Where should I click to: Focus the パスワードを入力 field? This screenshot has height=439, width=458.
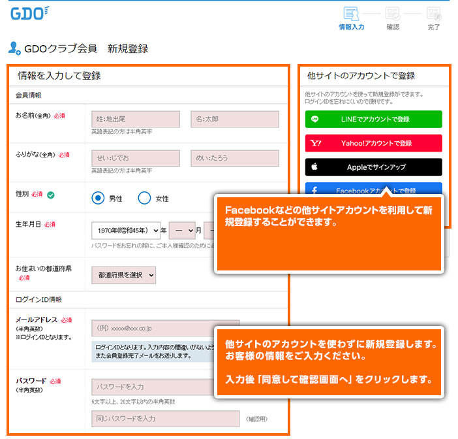coord(153,387)
